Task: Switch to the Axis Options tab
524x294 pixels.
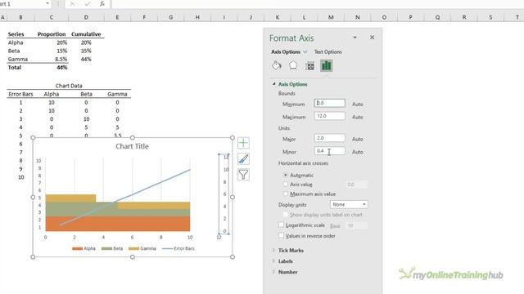Action: [x=286, y=51]
